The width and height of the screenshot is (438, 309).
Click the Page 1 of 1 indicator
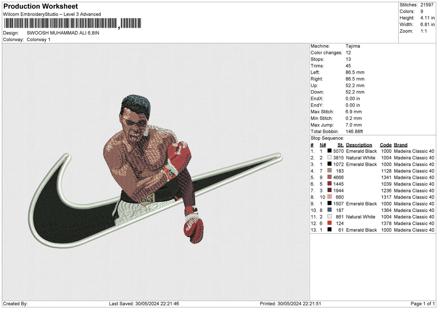point(423,304)
